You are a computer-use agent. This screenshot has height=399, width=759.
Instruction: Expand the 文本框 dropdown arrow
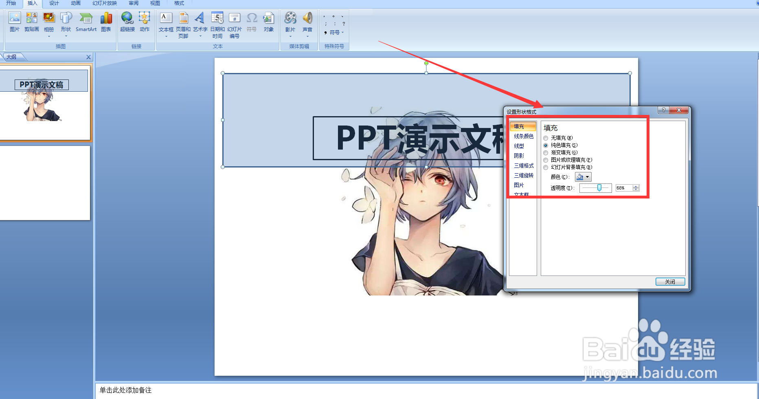[166, 36]
